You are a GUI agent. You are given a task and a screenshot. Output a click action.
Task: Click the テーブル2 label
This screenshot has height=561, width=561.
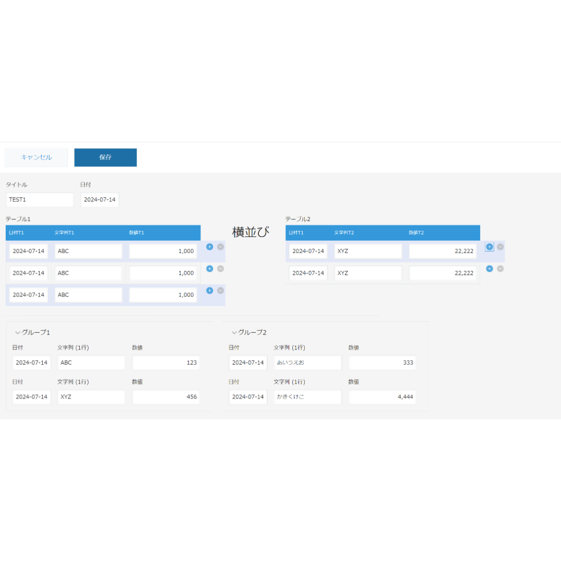click(297, 219)
